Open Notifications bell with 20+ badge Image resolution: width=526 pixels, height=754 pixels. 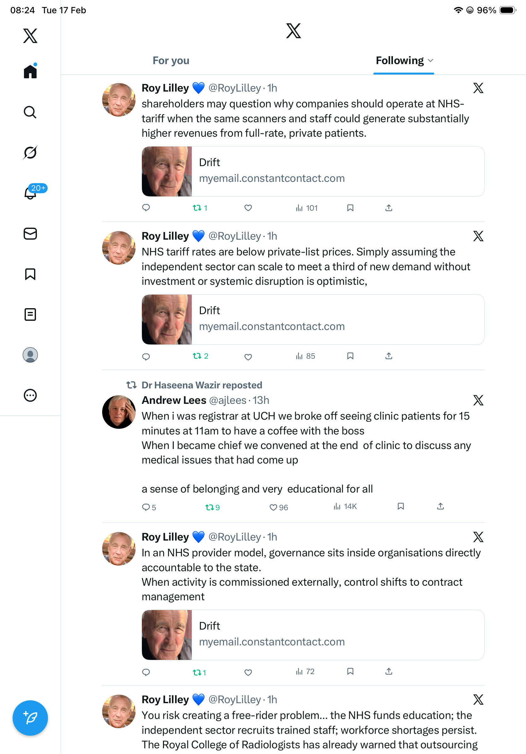pos(31,193)
